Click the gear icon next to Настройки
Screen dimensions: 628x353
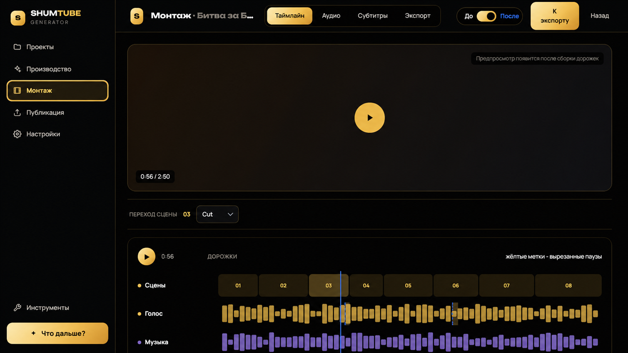tap(17, 134)
